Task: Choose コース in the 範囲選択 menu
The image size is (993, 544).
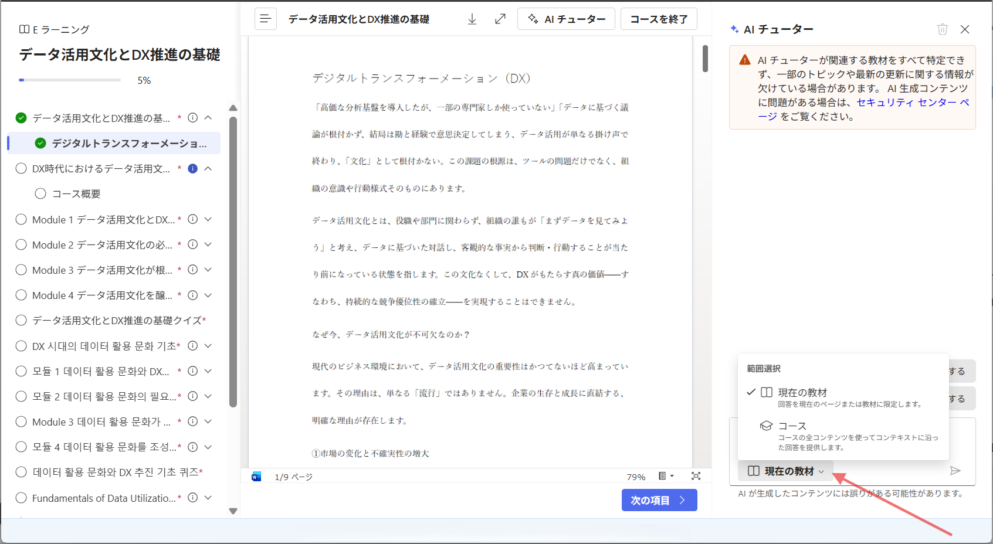Action: point(843,435)
